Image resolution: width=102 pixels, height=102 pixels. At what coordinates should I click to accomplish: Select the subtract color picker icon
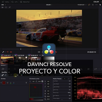(5, 75)
